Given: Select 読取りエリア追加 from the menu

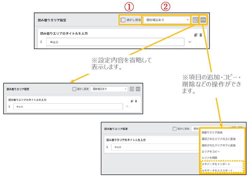Looking at the screenshot, I should [212, 132].
